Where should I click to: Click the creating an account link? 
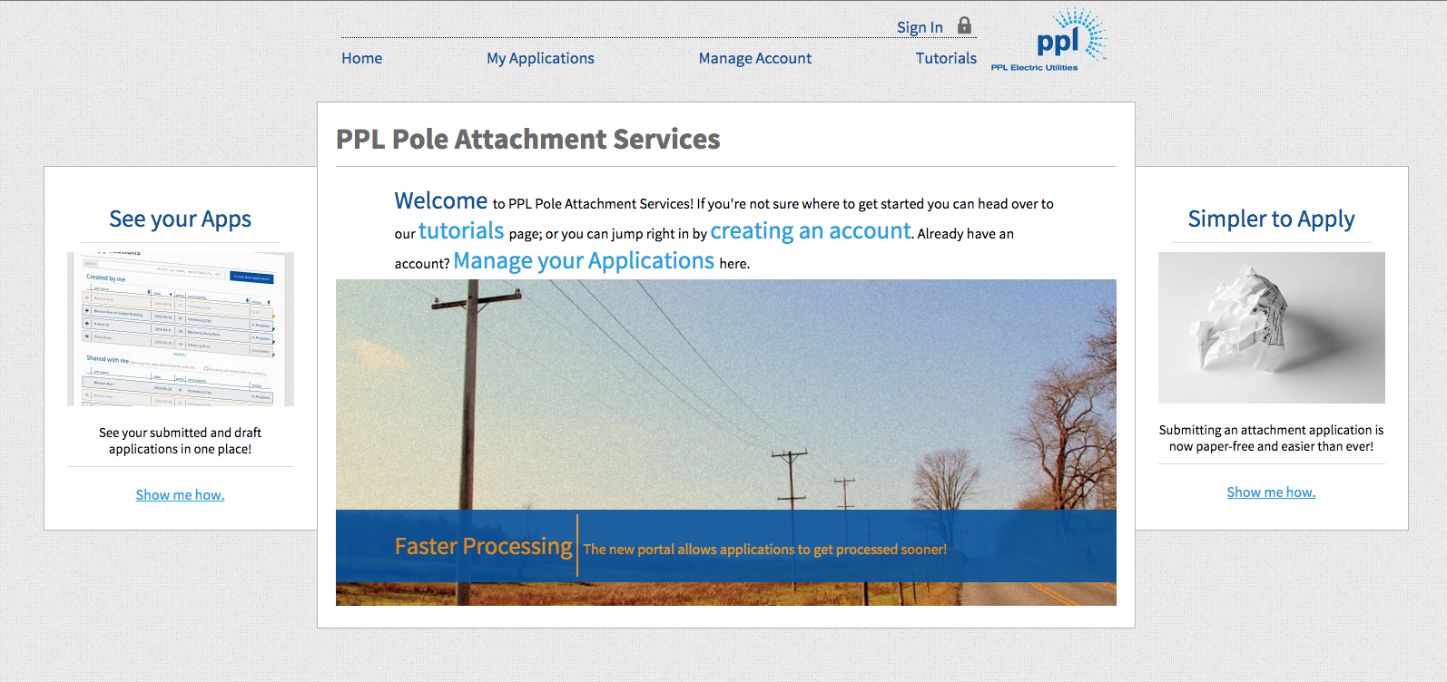tap(811, 231)
